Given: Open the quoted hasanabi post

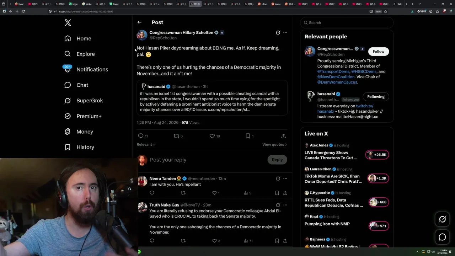Looking at the screenshot, I should [212, 98].
